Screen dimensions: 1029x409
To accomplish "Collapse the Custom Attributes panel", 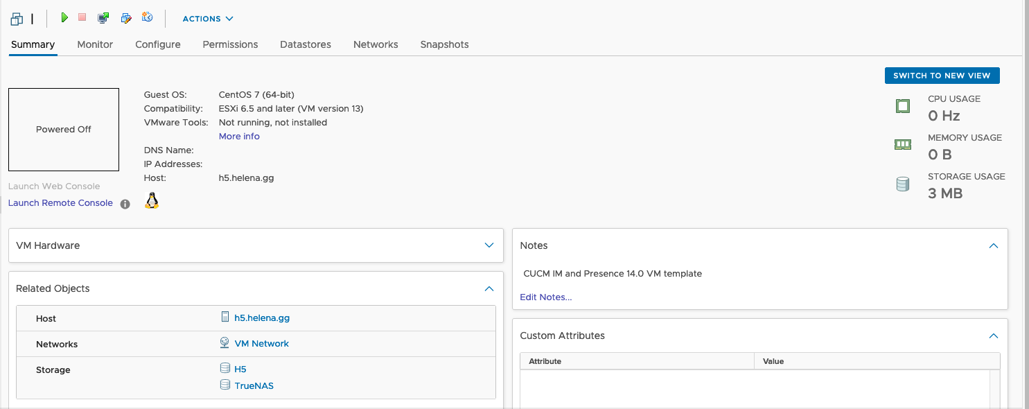I will [x=993, y=336].
